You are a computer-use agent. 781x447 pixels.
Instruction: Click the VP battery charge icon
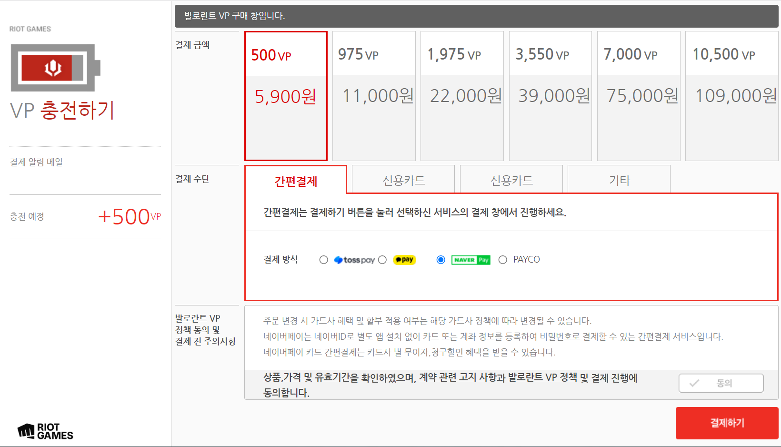[x=55, y=68]
